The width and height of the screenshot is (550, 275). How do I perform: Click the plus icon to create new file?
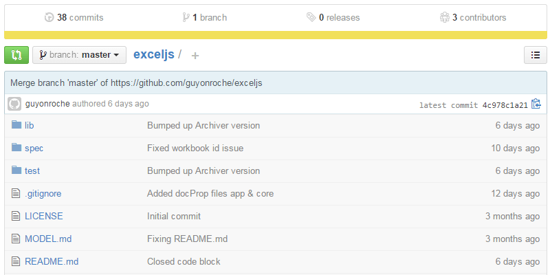click(x=195, y=56)
